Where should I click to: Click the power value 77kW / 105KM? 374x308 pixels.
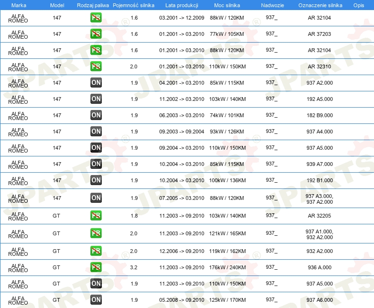227,34
